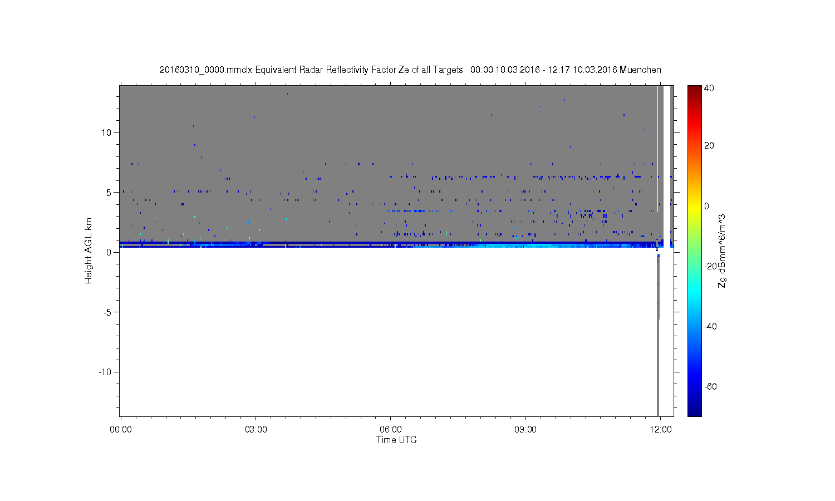This screenshot has height=501, width=835.
Task: Click the height axis label 0
Action: click(110, 252)
